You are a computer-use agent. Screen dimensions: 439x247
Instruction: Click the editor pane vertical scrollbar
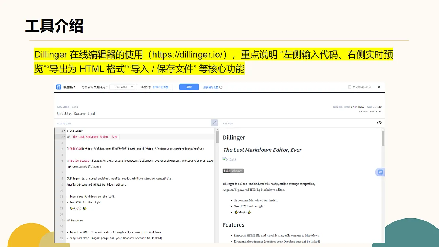[217, 138]
